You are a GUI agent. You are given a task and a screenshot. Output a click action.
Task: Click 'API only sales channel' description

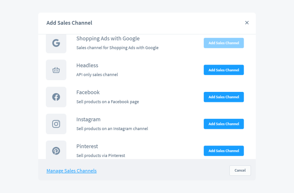point(97,75)
